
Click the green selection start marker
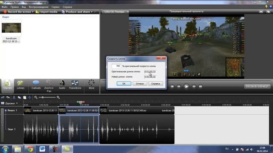pos(78,102)
